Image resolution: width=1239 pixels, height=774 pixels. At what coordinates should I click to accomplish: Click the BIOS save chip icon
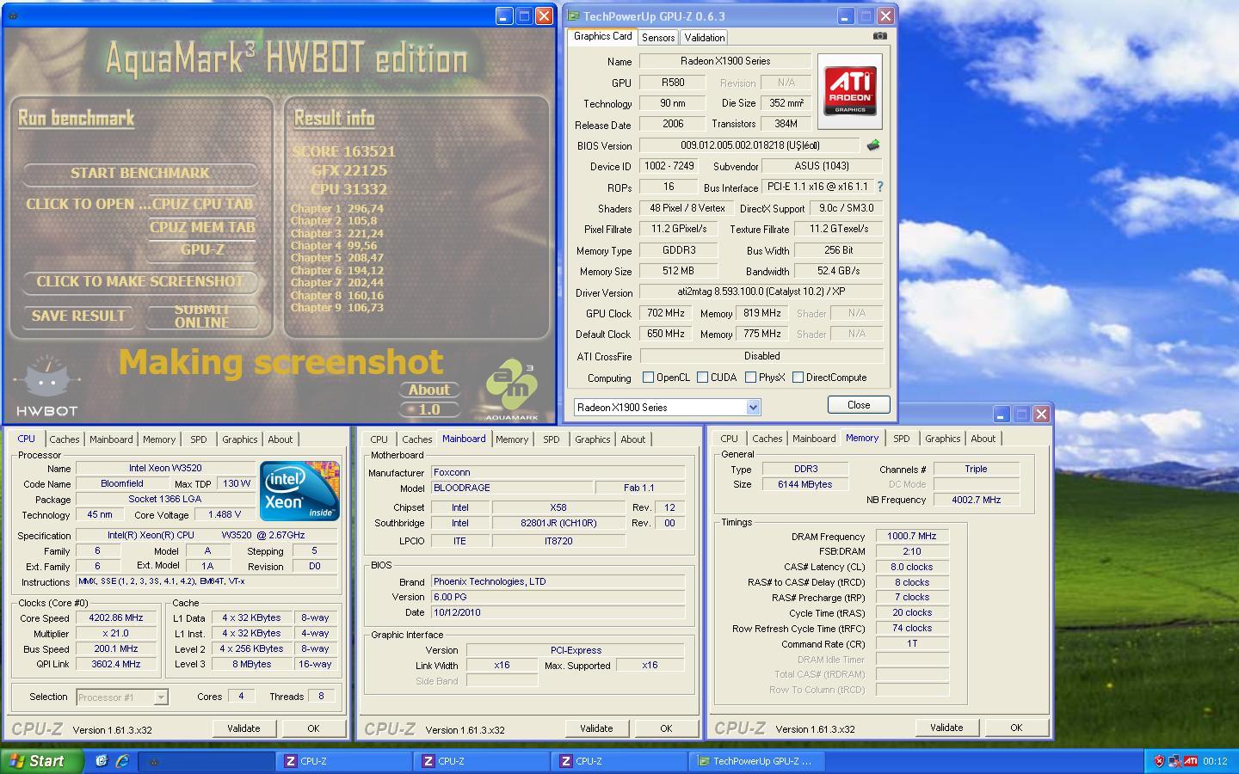click(x=873, y=145)
